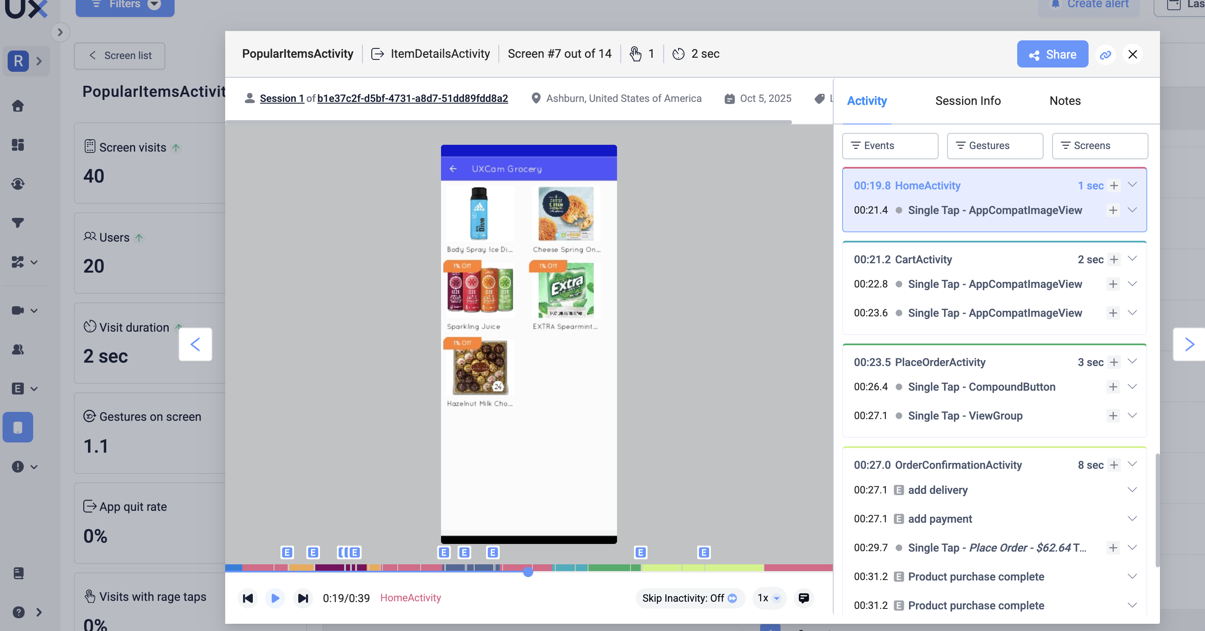Click the Share button
1205x631 pixels.
pos(1052,54)
